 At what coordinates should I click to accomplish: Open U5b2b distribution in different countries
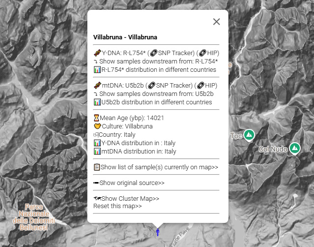(x=156, y=102)
